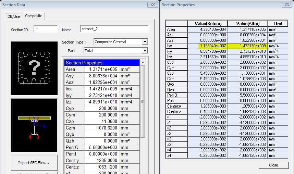The image size is (294, 174).
Task: Click the Value(After) column header
Action: point(247,23)
